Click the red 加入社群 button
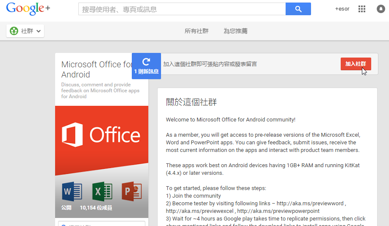This screenshot has height=226, width=389. coord(356,64)
